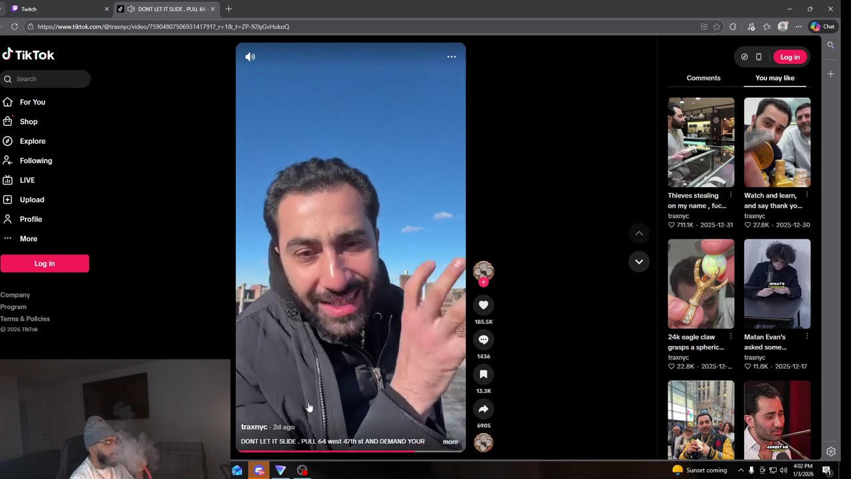The width and height of the screenshot is (851, 479).
Task: Click the top-right Log in button
Action: pos(790,57)
